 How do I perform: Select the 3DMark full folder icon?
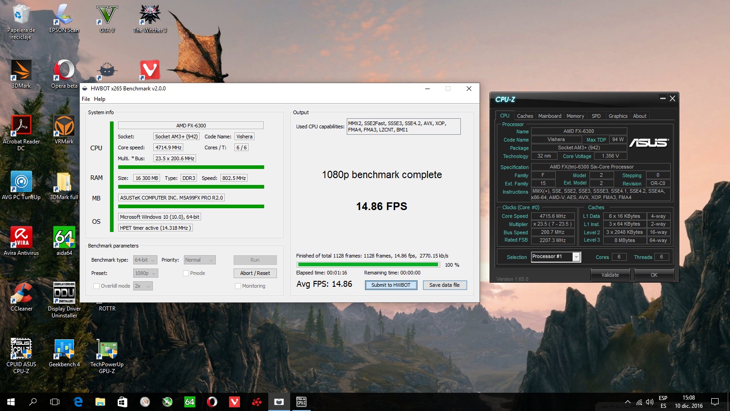64,185
